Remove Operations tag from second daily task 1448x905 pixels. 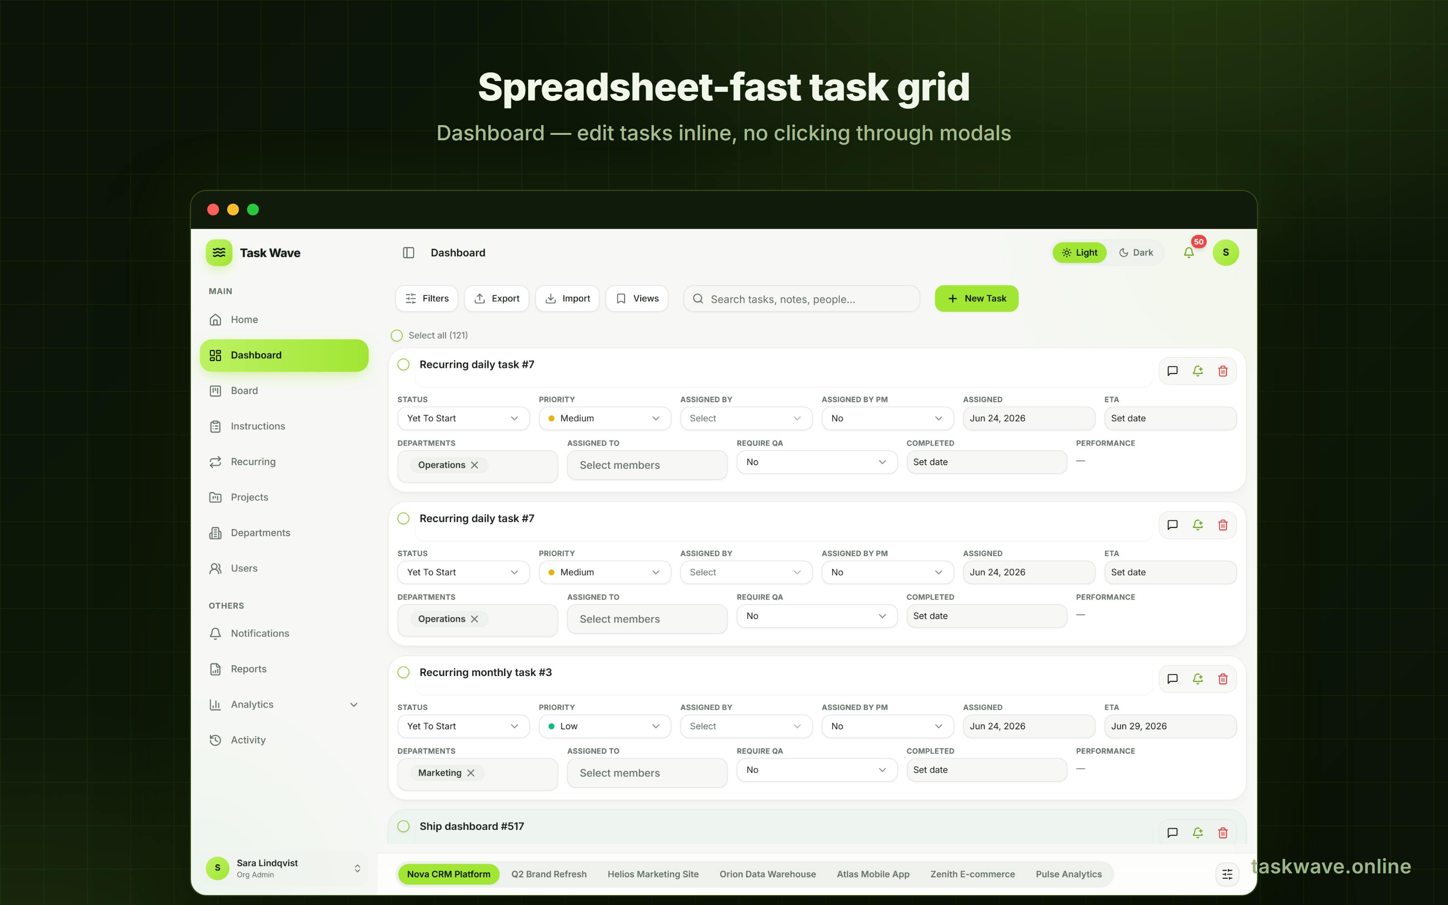tap(475, 619)
